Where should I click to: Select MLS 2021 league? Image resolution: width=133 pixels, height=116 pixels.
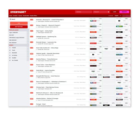pos(12,35)
